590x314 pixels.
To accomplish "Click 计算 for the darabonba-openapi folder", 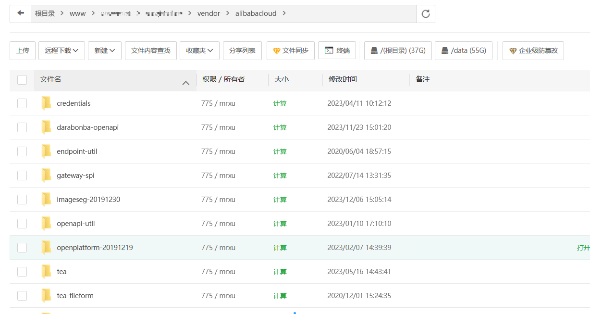I will point(280,127).
